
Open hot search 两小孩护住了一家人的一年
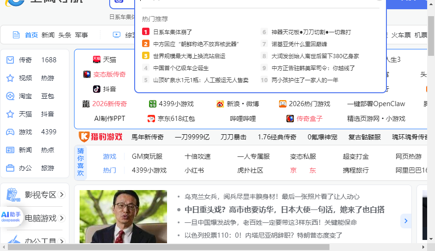click(305, 80)
